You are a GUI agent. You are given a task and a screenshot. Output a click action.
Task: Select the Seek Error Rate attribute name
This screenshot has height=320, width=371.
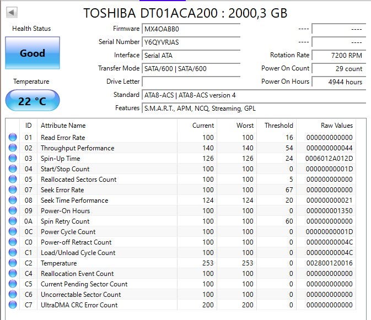(62, 189)
